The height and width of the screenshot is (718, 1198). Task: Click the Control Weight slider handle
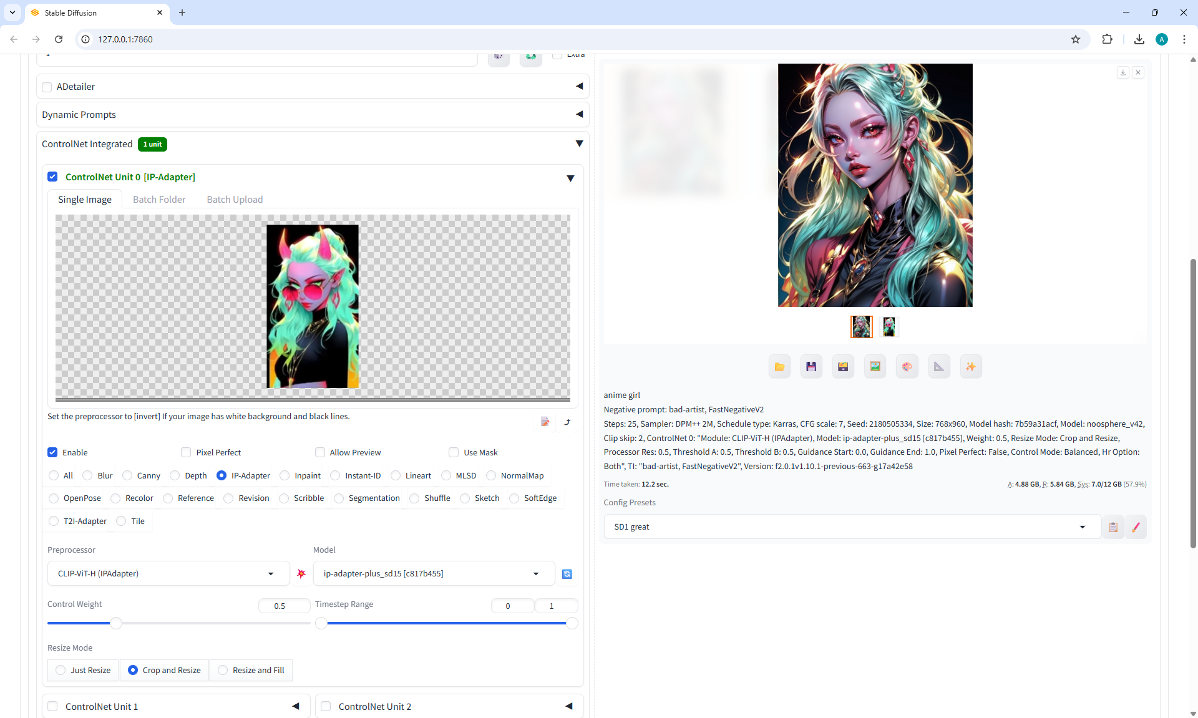[x=116, y=623]
